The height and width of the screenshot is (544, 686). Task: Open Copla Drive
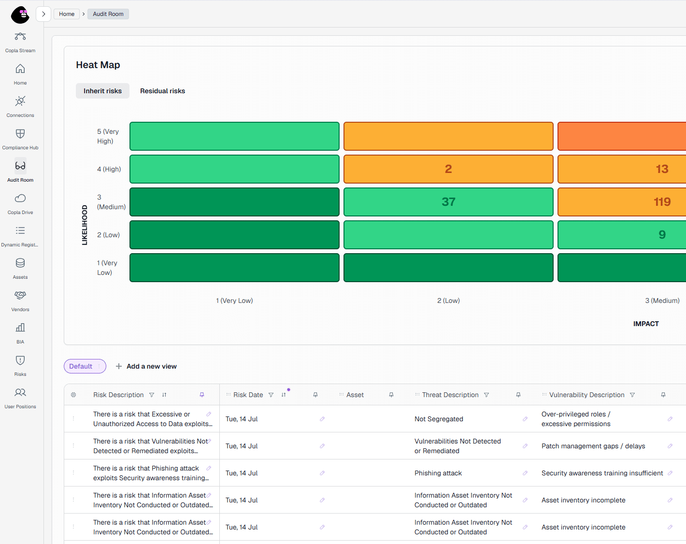click(20, 204)
